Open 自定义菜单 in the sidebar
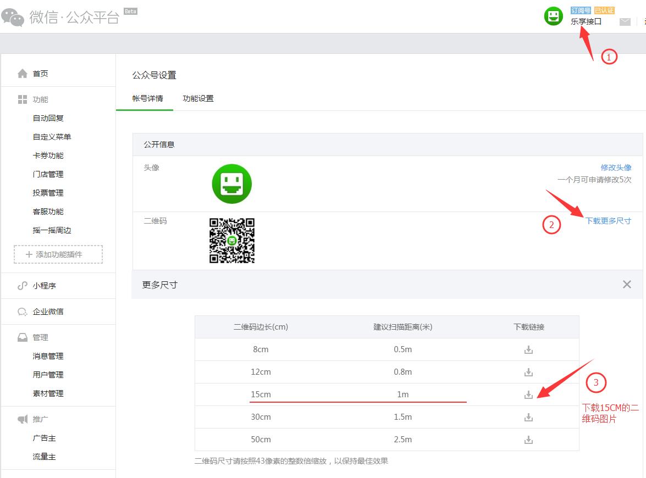 [x=52, y=137]
